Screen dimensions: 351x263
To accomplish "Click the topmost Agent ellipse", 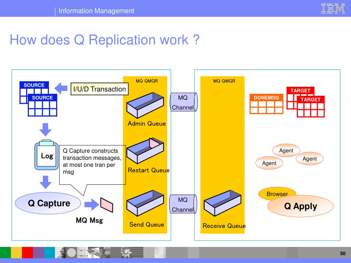I will pos(286,150).
